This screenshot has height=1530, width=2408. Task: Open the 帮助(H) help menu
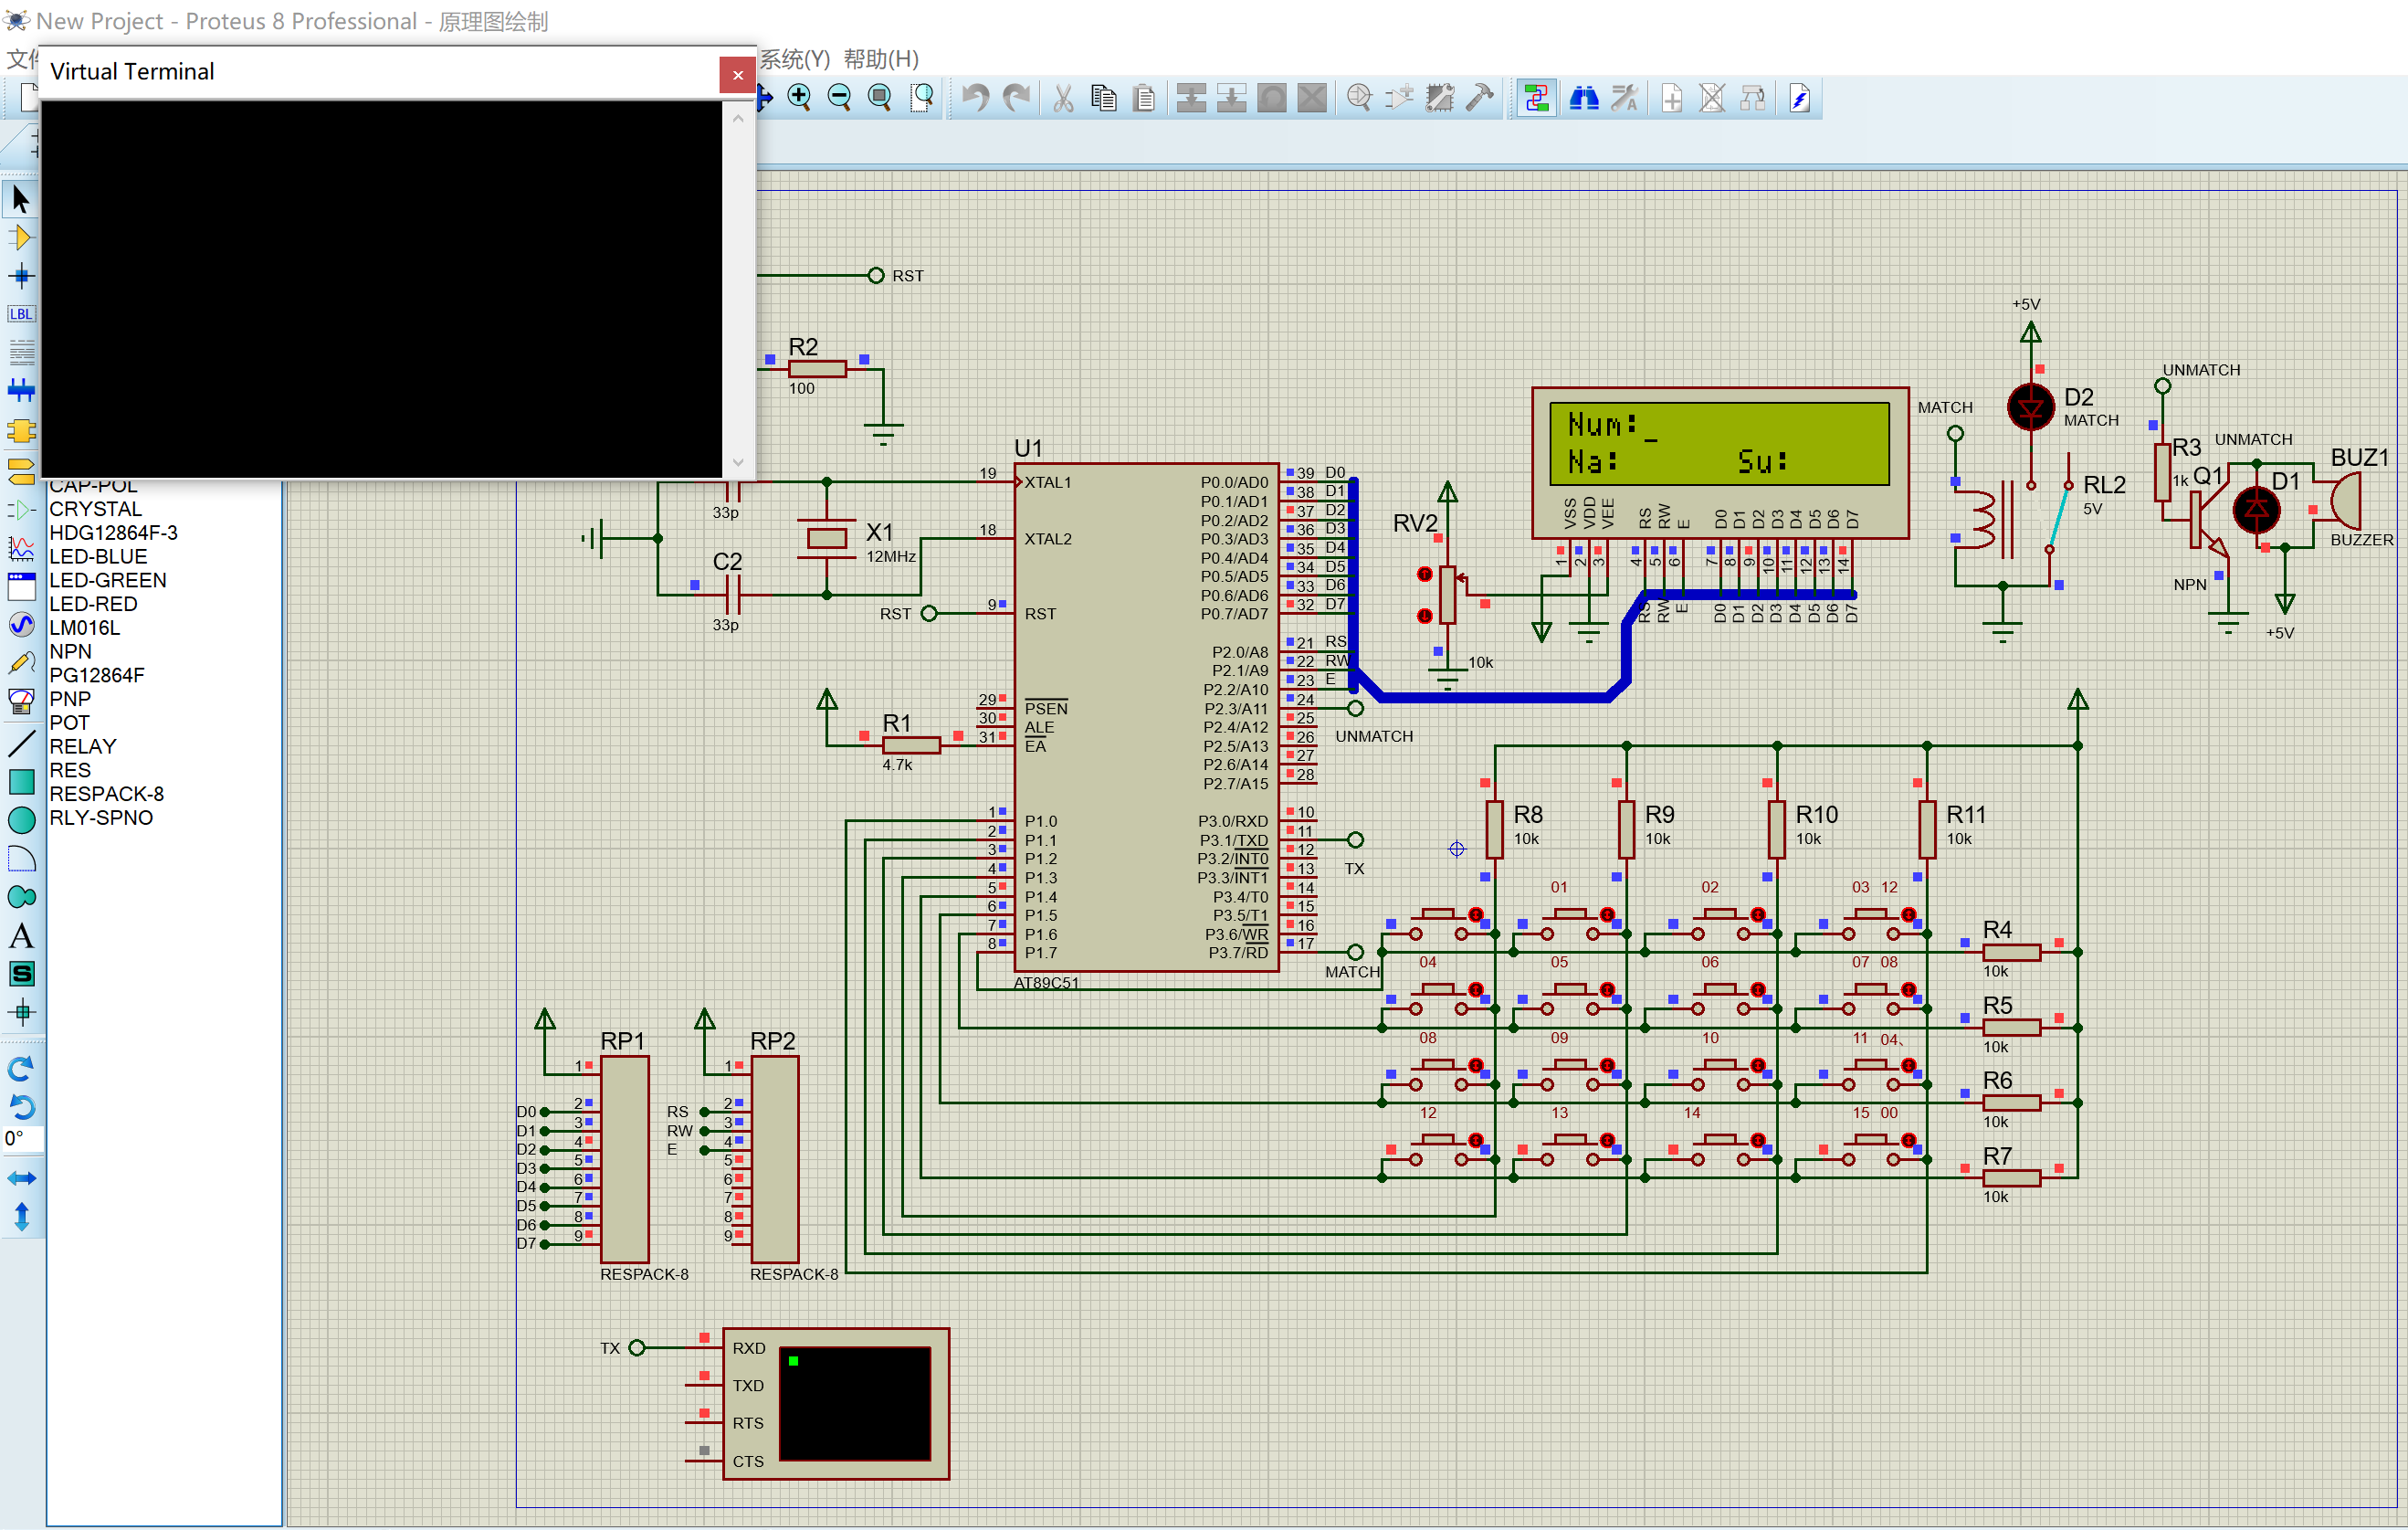[x=880, y=59]
